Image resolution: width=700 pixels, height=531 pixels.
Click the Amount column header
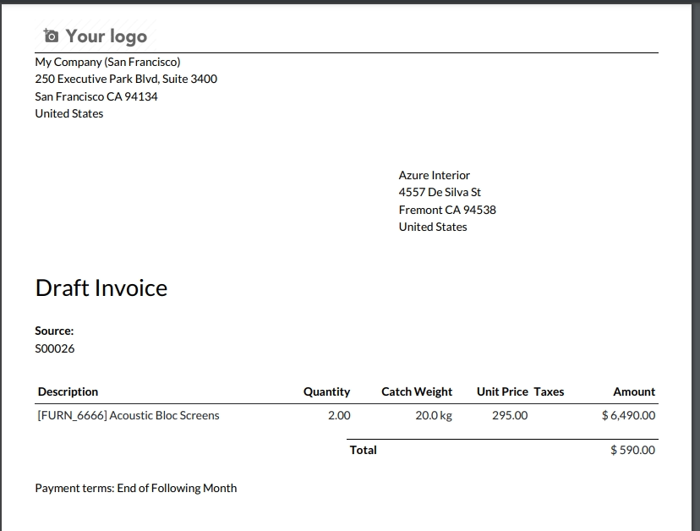pyautogui.click(x=634, y=391)
